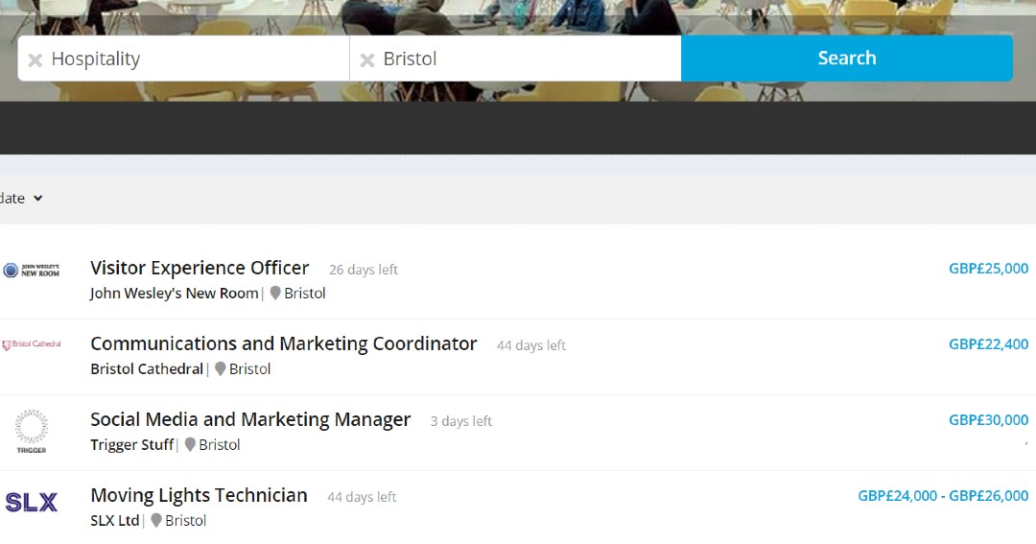Open the Moving Lights Technician job

199,495
